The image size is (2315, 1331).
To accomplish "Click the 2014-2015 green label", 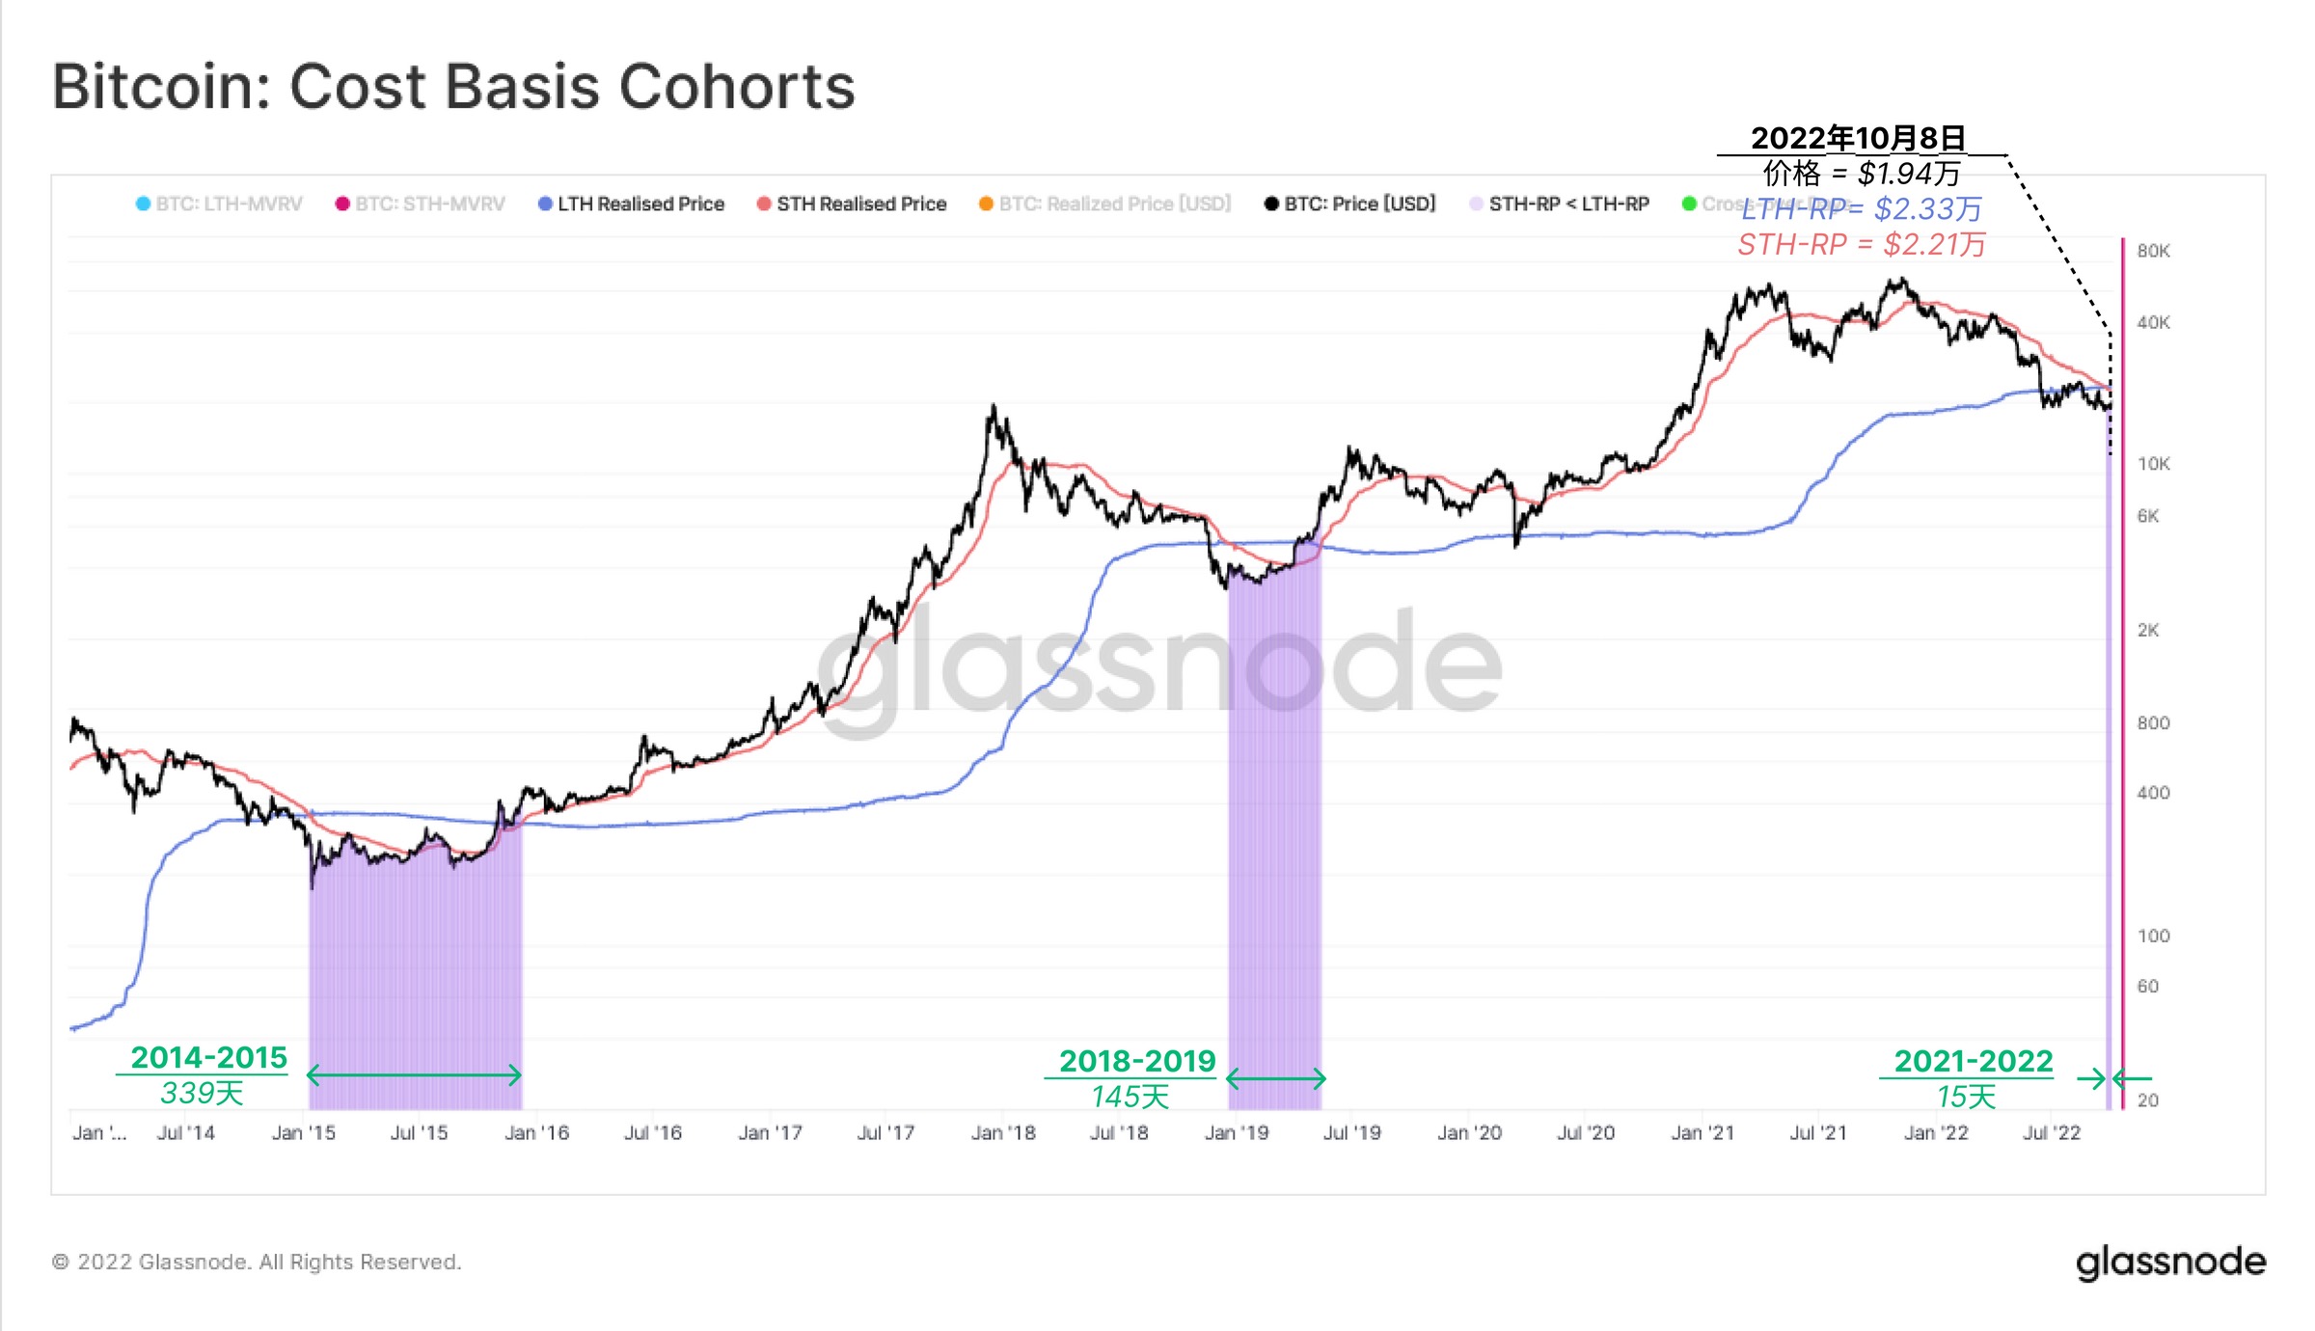I will 208,1058.
